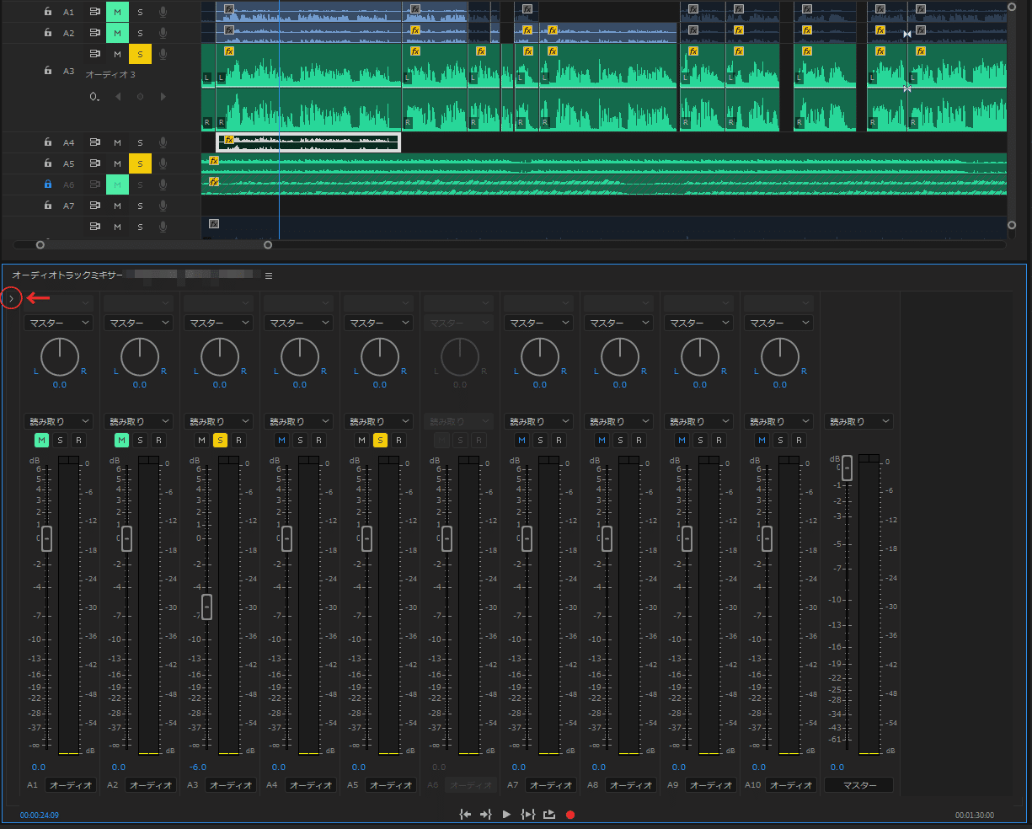Click the A3 volume fader handle at -6 dB

206,607
